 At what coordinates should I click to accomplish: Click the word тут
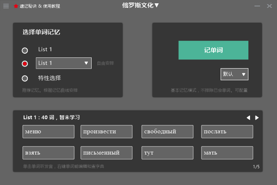point(167,153)
